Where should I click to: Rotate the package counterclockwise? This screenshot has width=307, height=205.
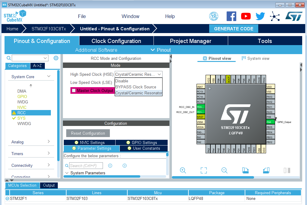266,170
